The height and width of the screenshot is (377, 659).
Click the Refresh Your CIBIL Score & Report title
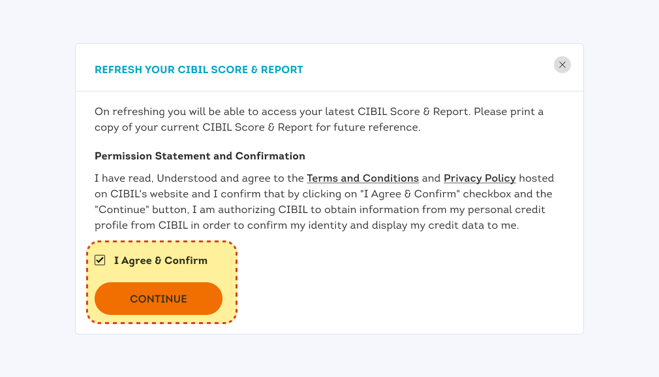point(199,70)
